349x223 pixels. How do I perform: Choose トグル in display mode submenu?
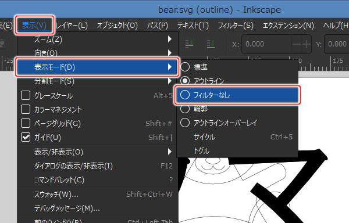[237, 151]
